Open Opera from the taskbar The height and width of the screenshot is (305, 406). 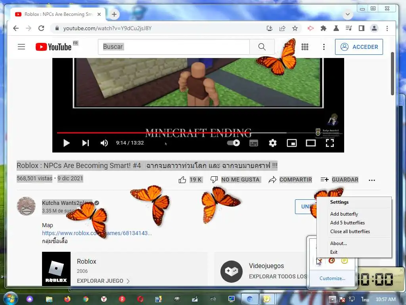(140, 299)
